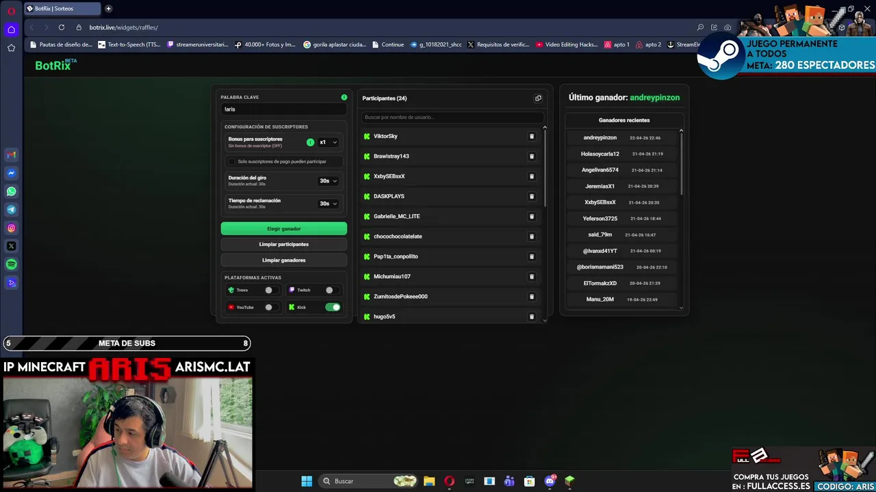This screenshot has height=492, width=876.
Task: Open 'gorila aplastar ciuda...' bookmark
Action: (x=335, y=44)
